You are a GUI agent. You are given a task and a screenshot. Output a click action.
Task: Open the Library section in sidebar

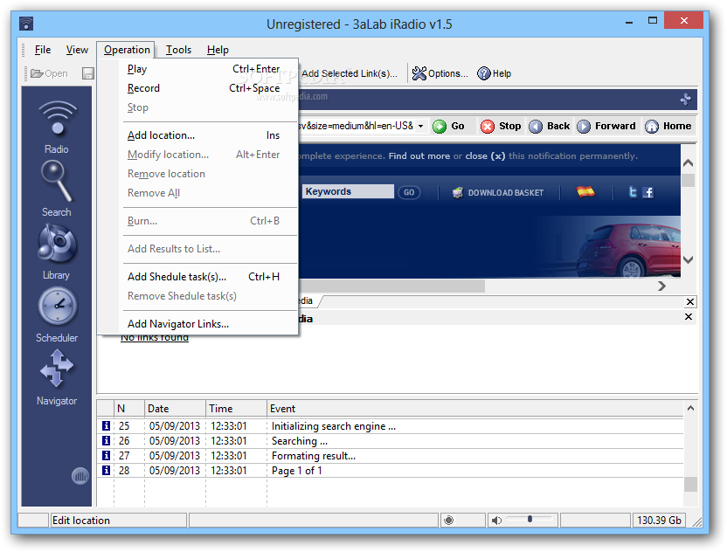[x=57, y=252]
